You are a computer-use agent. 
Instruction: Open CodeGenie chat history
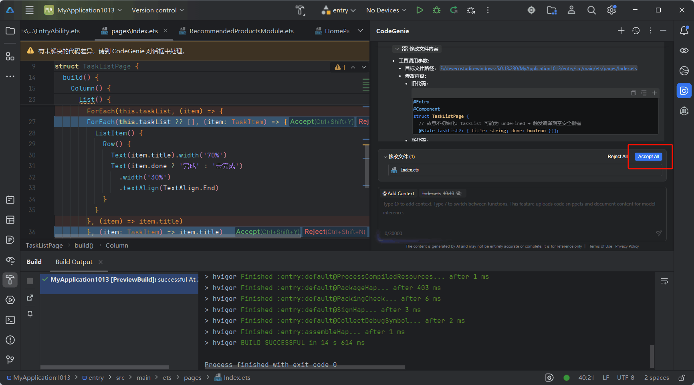(x=636, y=31)
